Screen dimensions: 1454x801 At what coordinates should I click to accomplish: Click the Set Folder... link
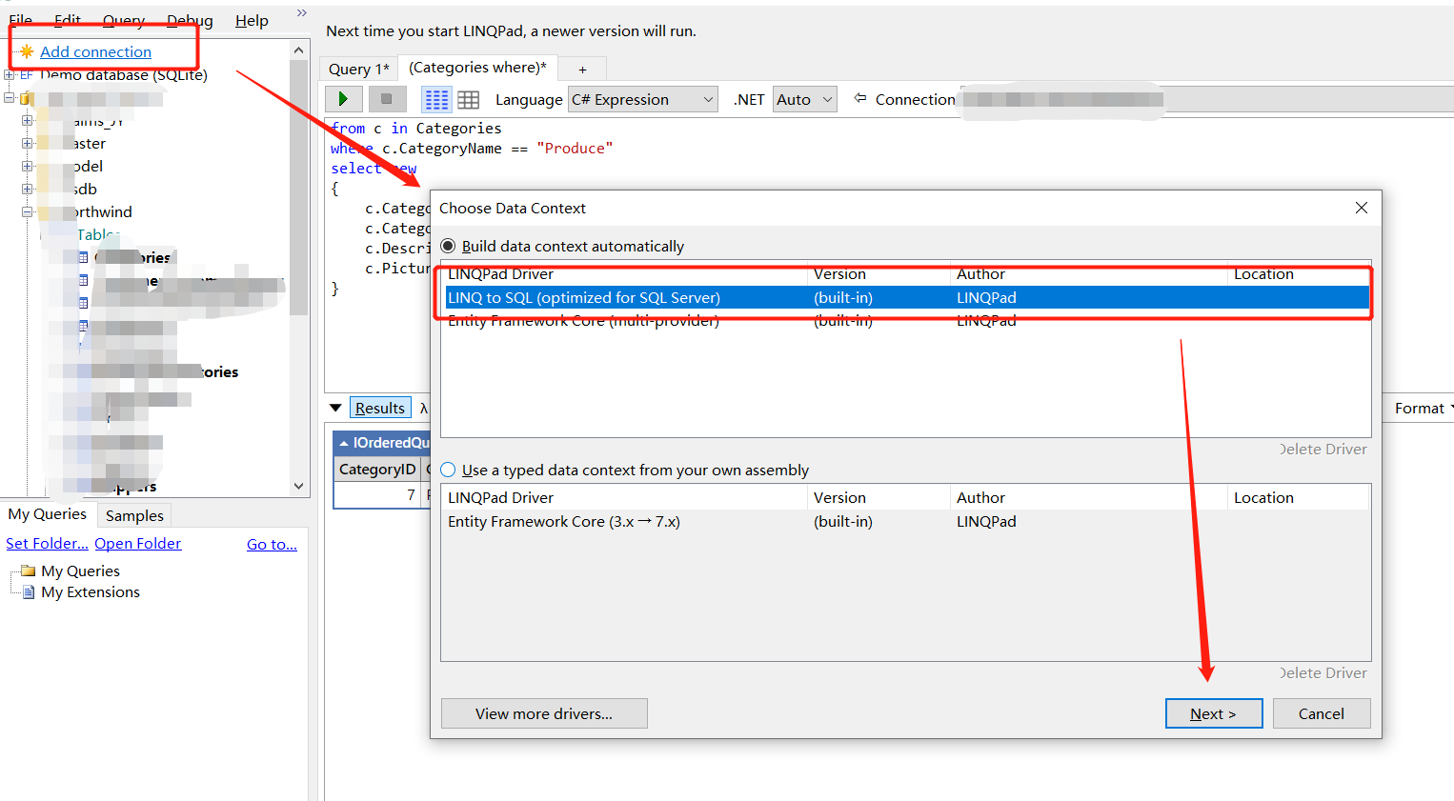point(47,543)
